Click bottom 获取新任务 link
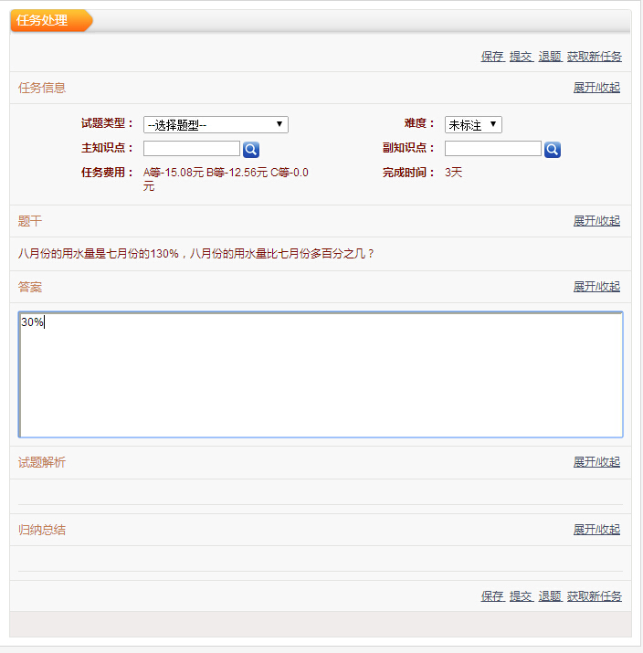 click(x=595, y=596)
